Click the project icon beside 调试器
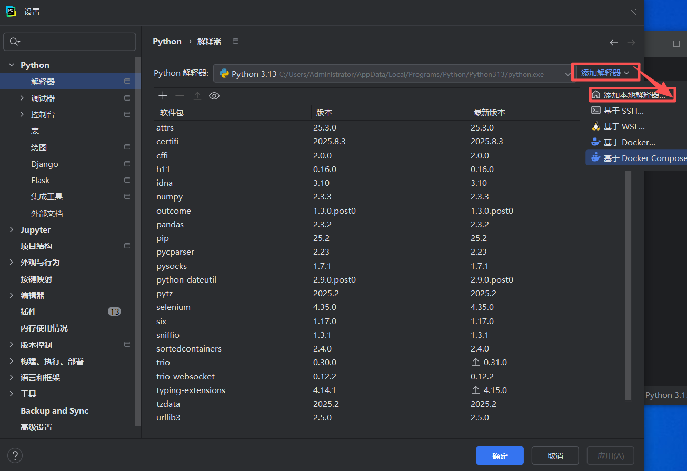687x471 pixels. tap(127, 98)
